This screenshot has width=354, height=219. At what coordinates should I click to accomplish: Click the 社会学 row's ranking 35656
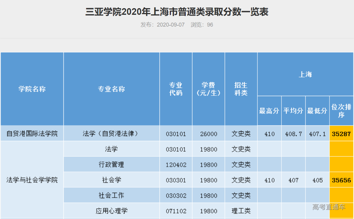tap(341, 180)
